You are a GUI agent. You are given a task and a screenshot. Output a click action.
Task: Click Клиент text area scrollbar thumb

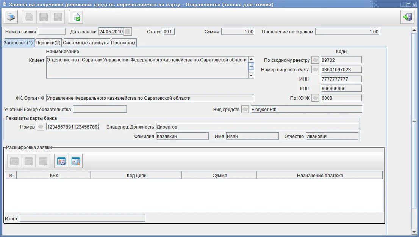coord(251,66)
